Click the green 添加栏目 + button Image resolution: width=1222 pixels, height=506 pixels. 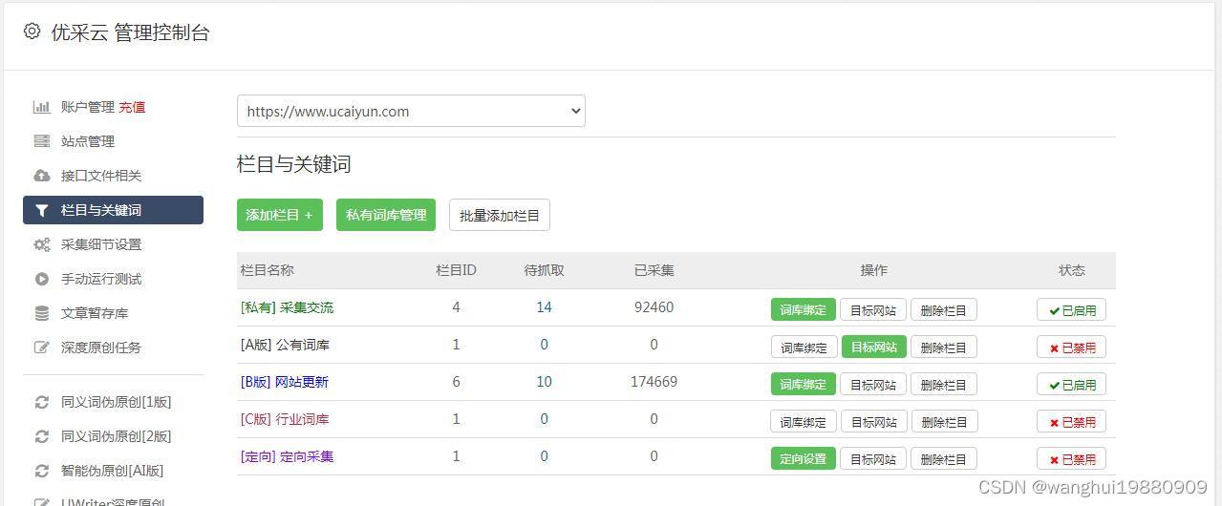pos(280,215)
